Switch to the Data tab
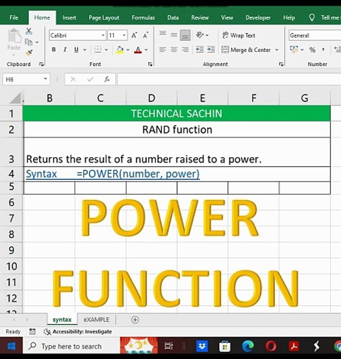Image resolution: width=341 pixels, height=359 pixels. [x=173, y=17]
